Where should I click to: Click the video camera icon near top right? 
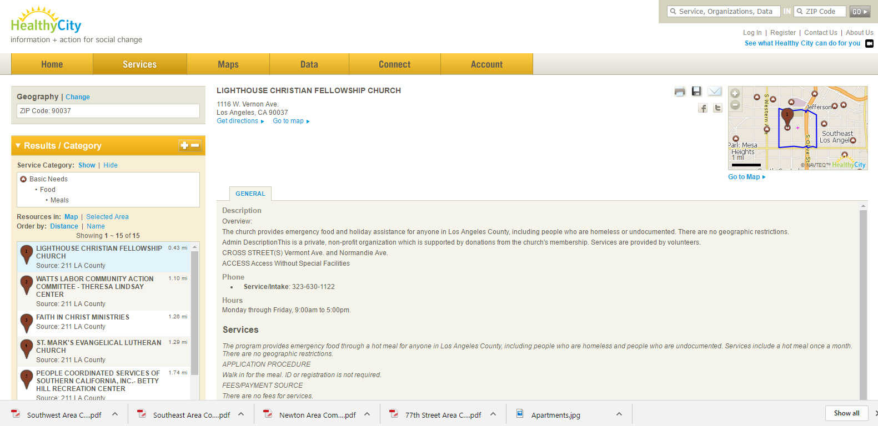pyautogui.click(x=869, y=44)
